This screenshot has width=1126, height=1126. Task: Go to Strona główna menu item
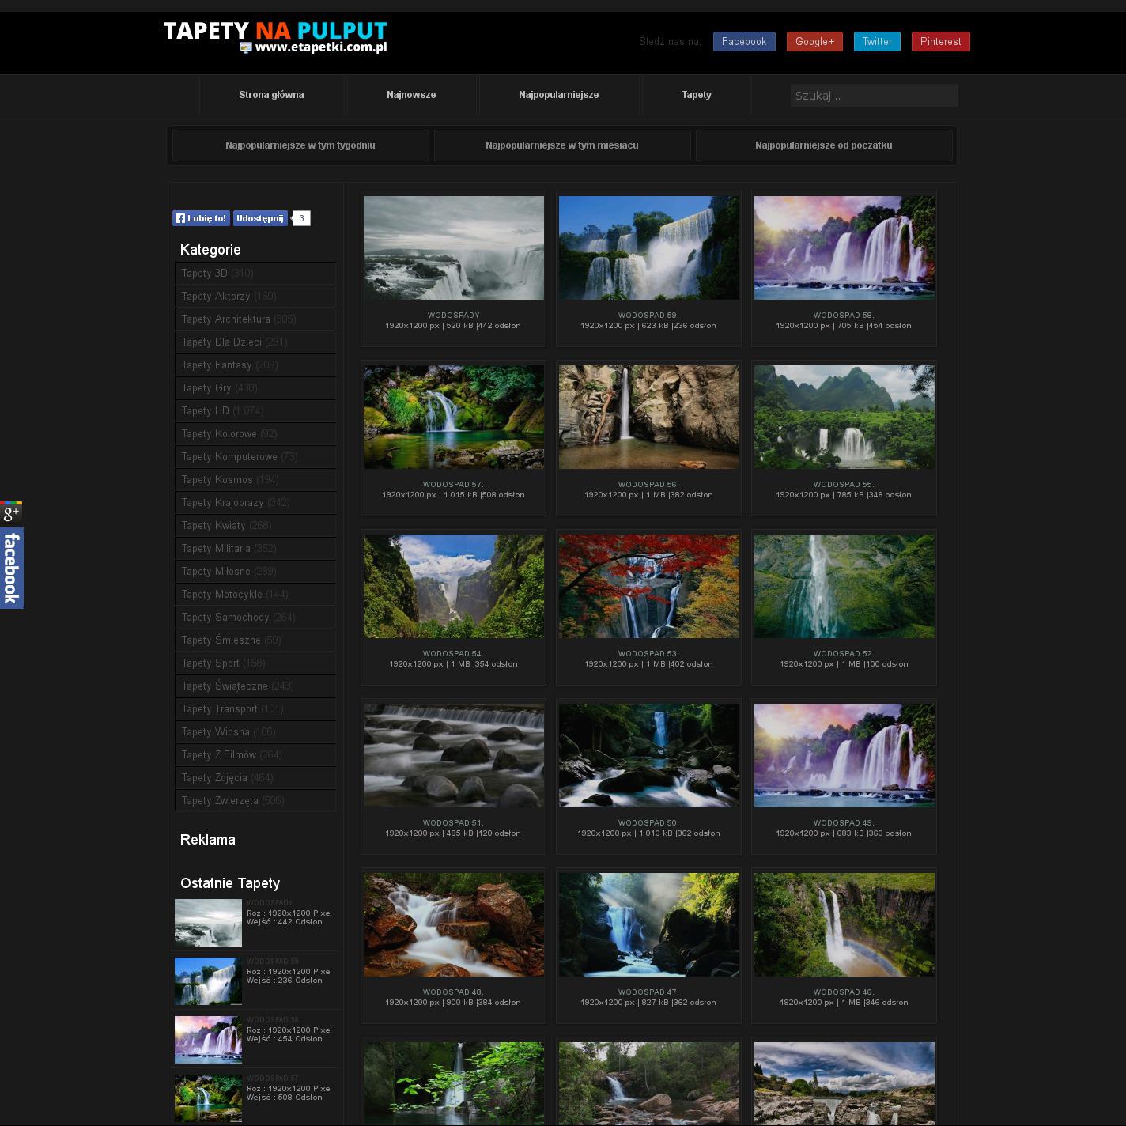tap(271, 95)
